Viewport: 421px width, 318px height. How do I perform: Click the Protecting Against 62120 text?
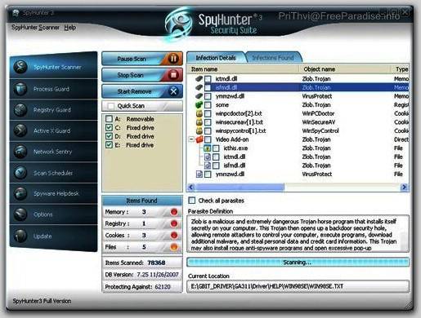137,287
